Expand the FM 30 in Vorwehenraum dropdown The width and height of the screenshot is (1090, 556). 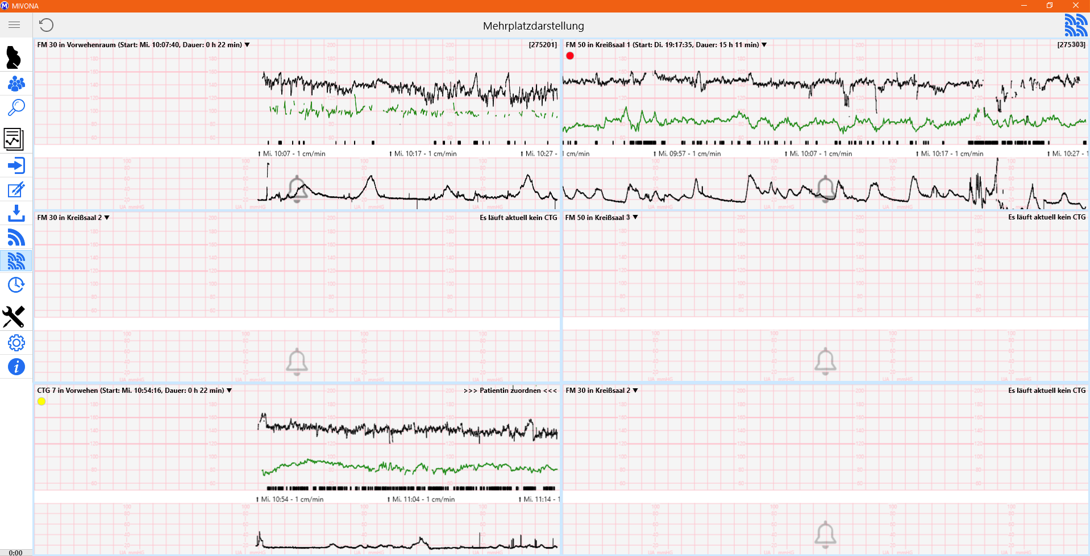[x=247, y=45]
